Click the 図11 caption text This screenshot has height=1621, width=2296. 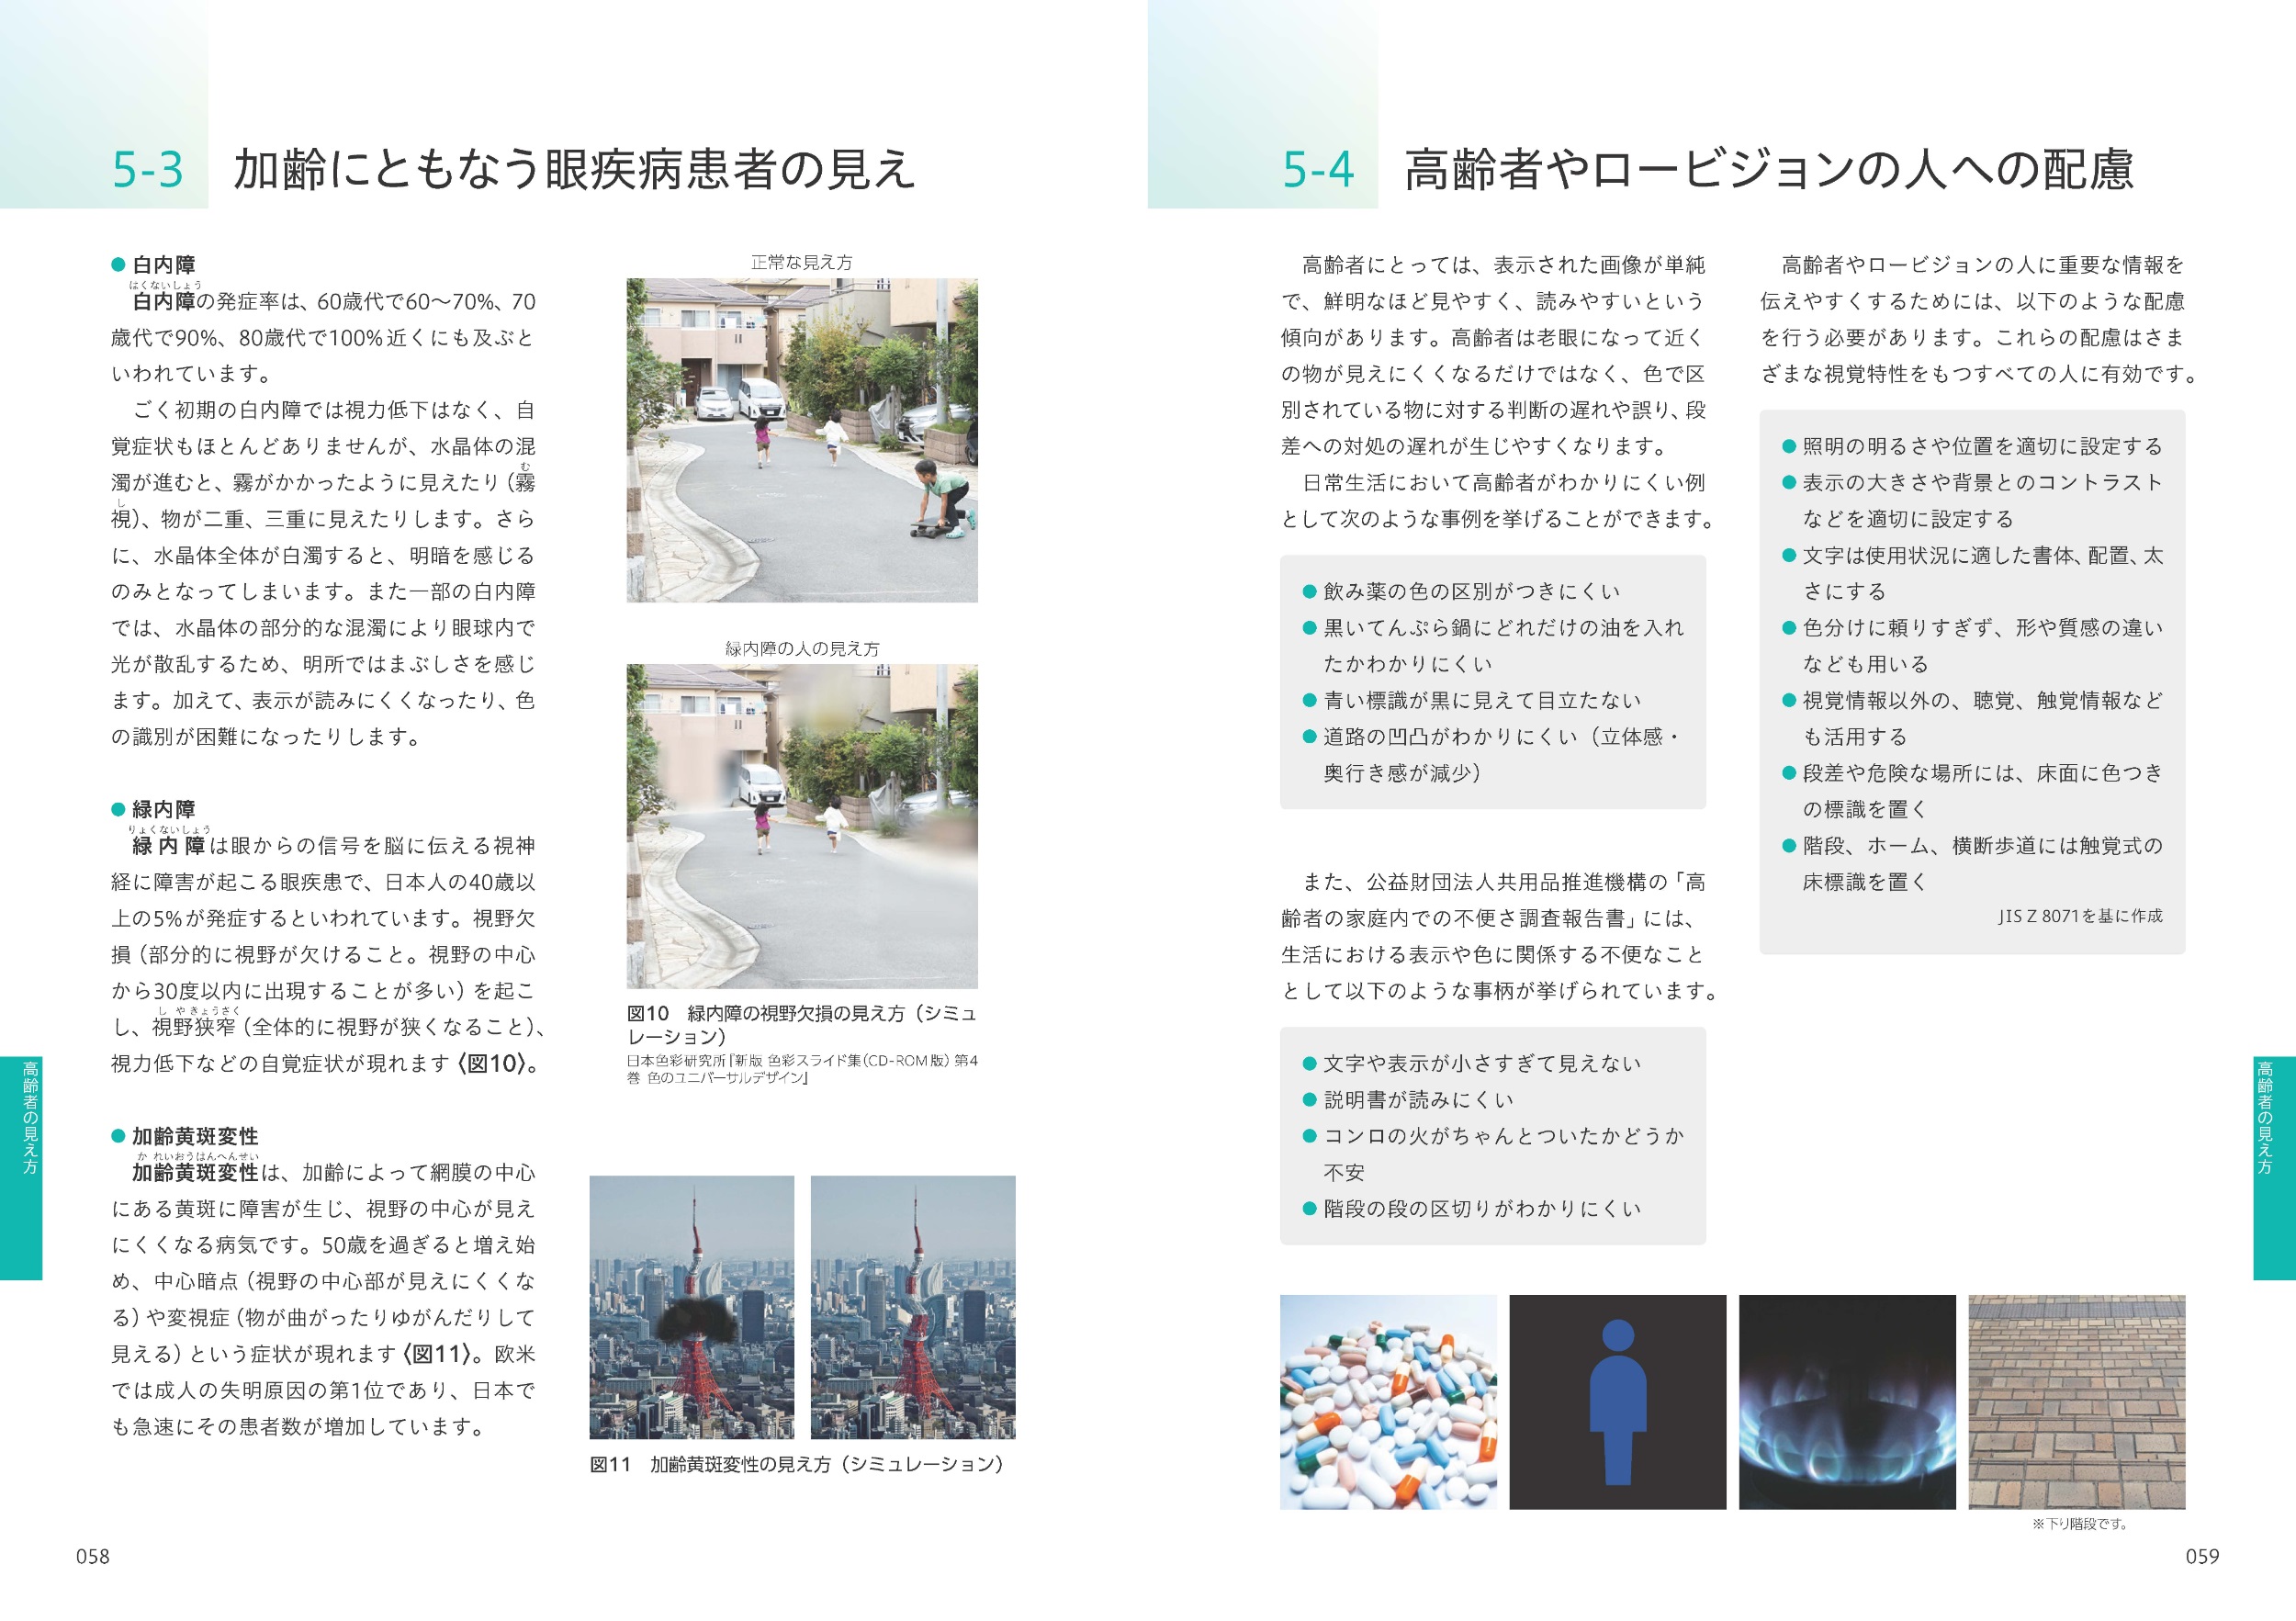pyautogui.click(x=797, y=1465)
